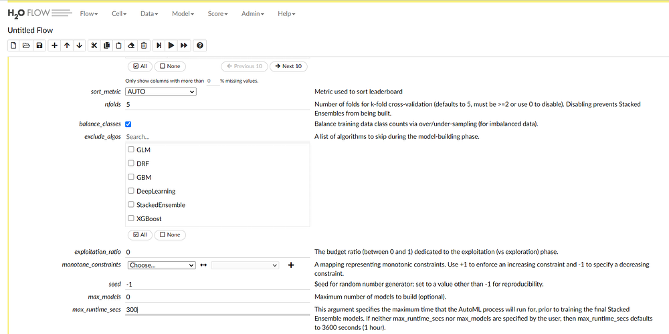Open the sort_metric AUTO dropdown
Viewport: 669px width, 334px height.
pyautogui.click(x=161, y=92)
